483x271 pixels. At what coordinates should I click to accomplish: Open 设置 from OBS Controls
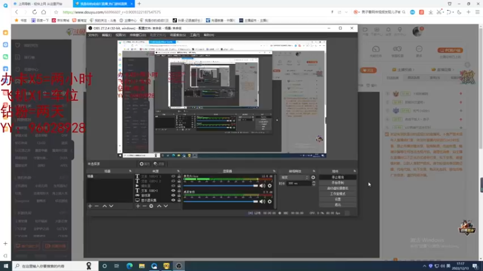[337, 199]
